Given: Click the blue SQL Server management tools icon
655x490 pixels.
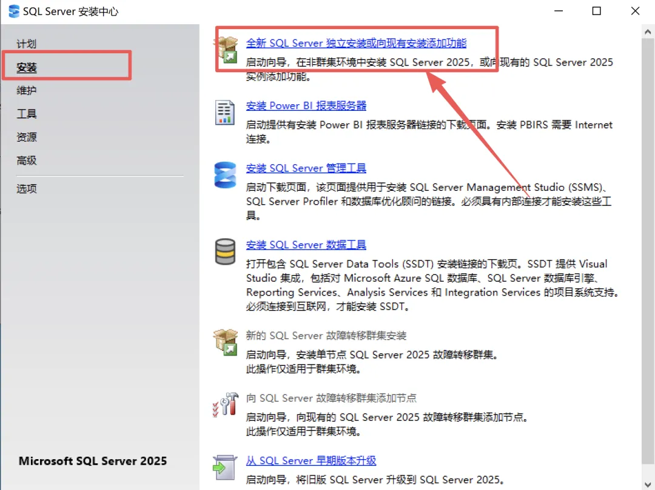Looking at the screenshot, I should pos(225,174).
